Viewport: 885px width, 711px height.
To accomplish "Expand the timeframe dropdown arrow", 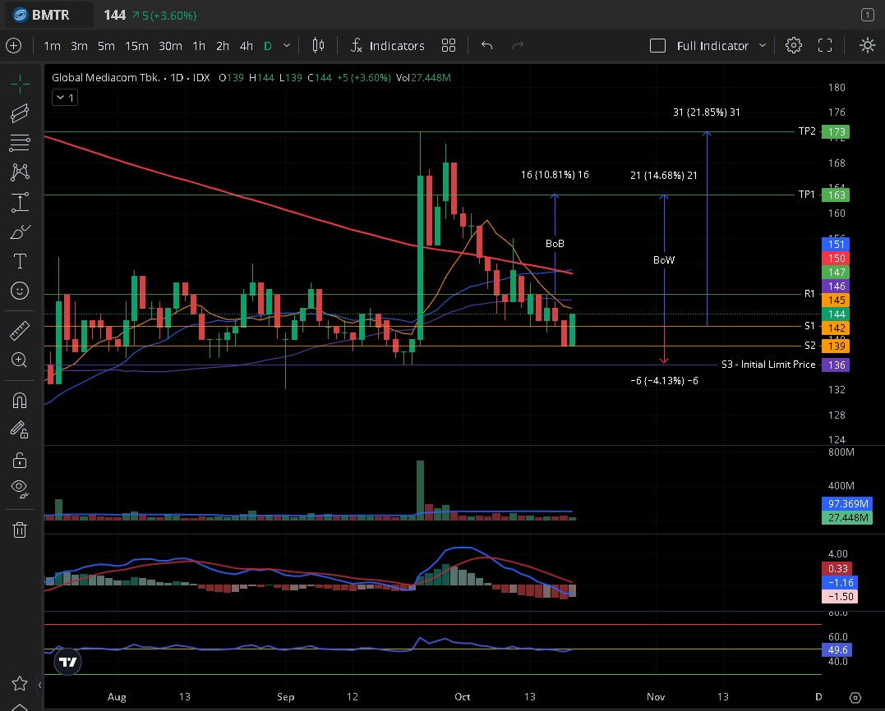I will 287,46.
